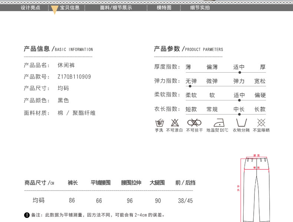
Task: Click the exclamation warning icon beside 备注
Action: tap(27, 215)
